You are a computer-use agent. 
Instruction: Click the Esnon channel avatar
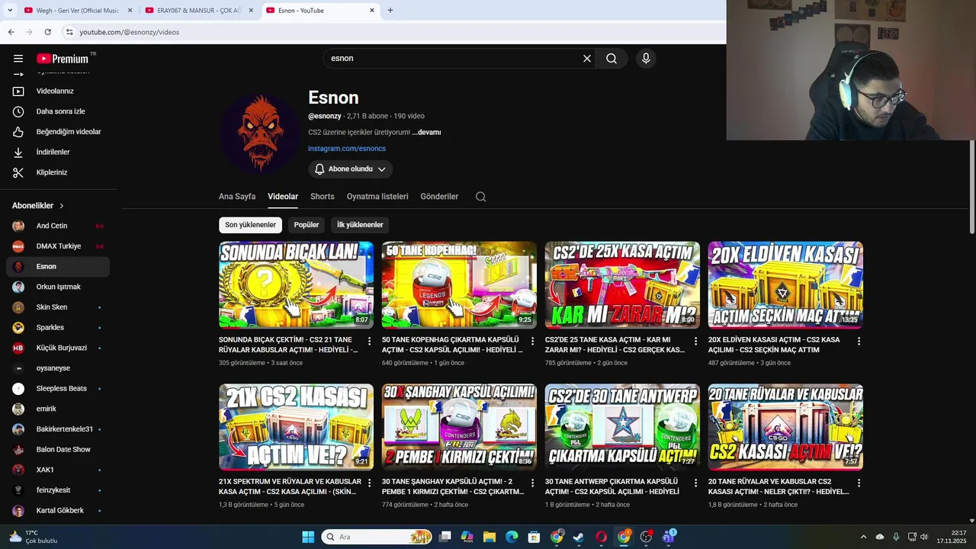pos(260,133)
